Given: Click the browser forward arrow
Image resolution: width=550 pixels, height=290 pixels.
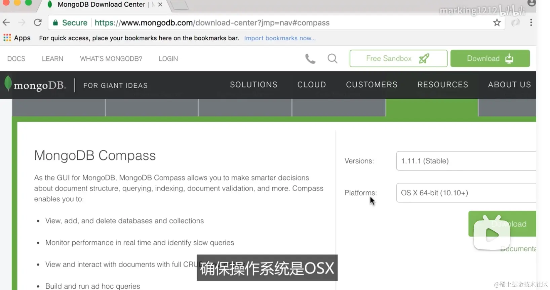Looking at the screenshot, I should pos(22,22).
